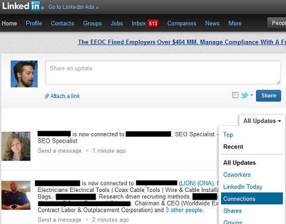Screen dimensions: 286x224
Task: Open the EEOC fined employers ad link
Action: pos(182,42)
